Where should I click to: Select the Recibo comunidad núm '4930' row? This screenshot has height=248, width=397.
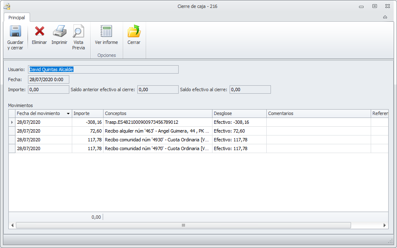[x=198, y=140]
